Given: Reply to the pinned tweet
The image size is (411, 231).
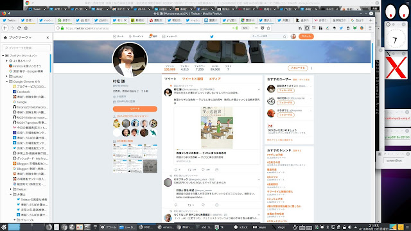Looking at the screenshot, I should [176, 169].
